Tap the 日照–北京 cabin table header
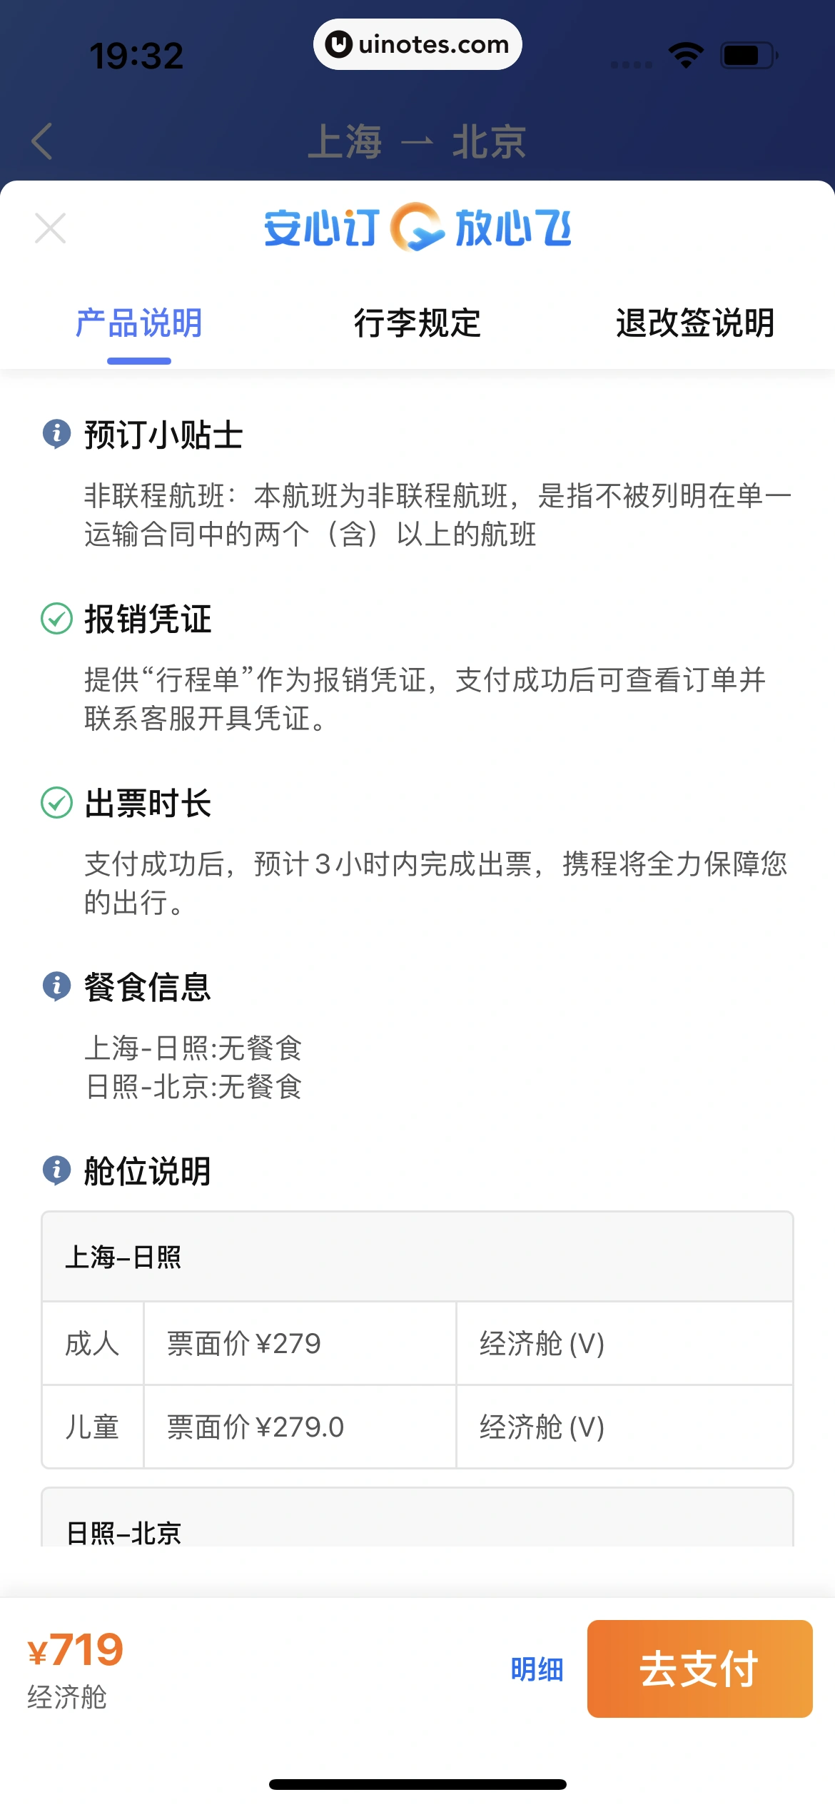The width and height of the screenshot is (835, 1807). click(123, 1532)
